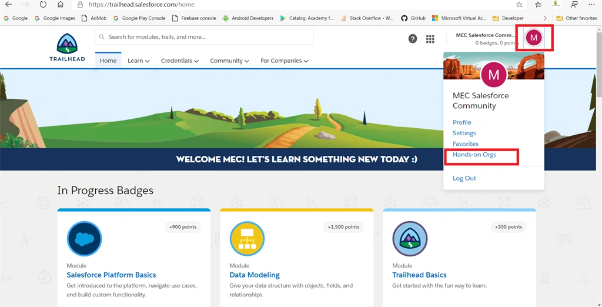Click the browser back arrow
This screenshot has height=307, width=602.
pyautogui.click(x=8, y=5)
